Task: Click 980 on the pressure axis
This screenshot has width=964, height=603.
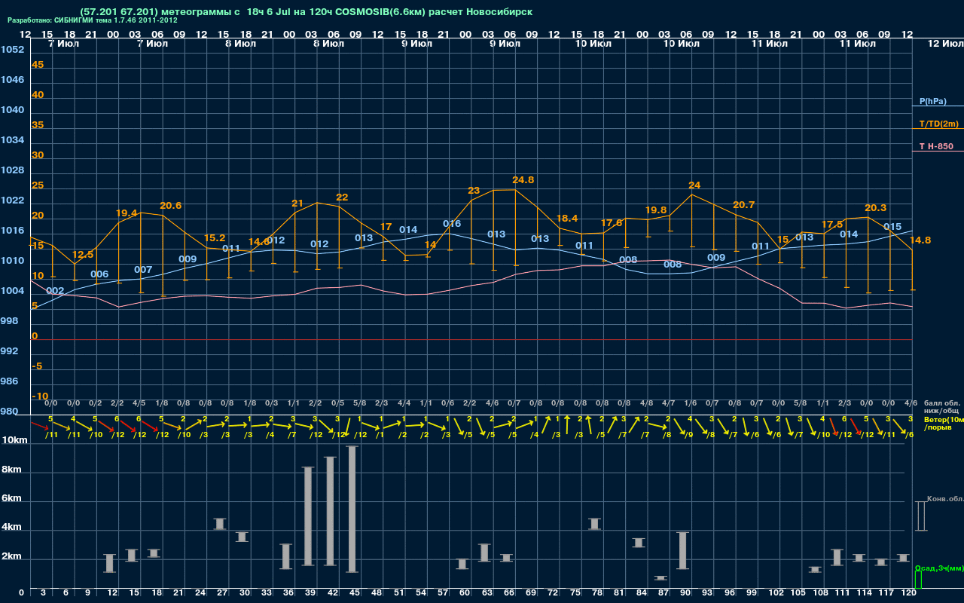Action: point(10,412)
